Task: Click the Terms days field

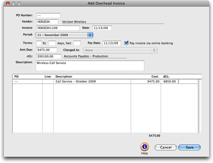Action: click(52, 43)
